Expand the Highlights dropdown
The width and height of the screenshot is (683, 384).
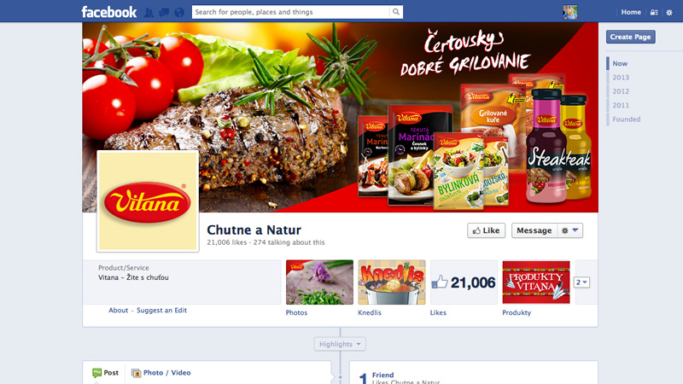coord(340,344)
